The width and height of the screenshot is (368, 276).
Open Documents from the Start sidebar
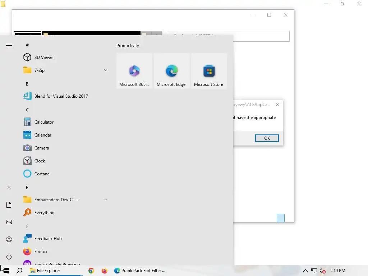coord(9,205)
